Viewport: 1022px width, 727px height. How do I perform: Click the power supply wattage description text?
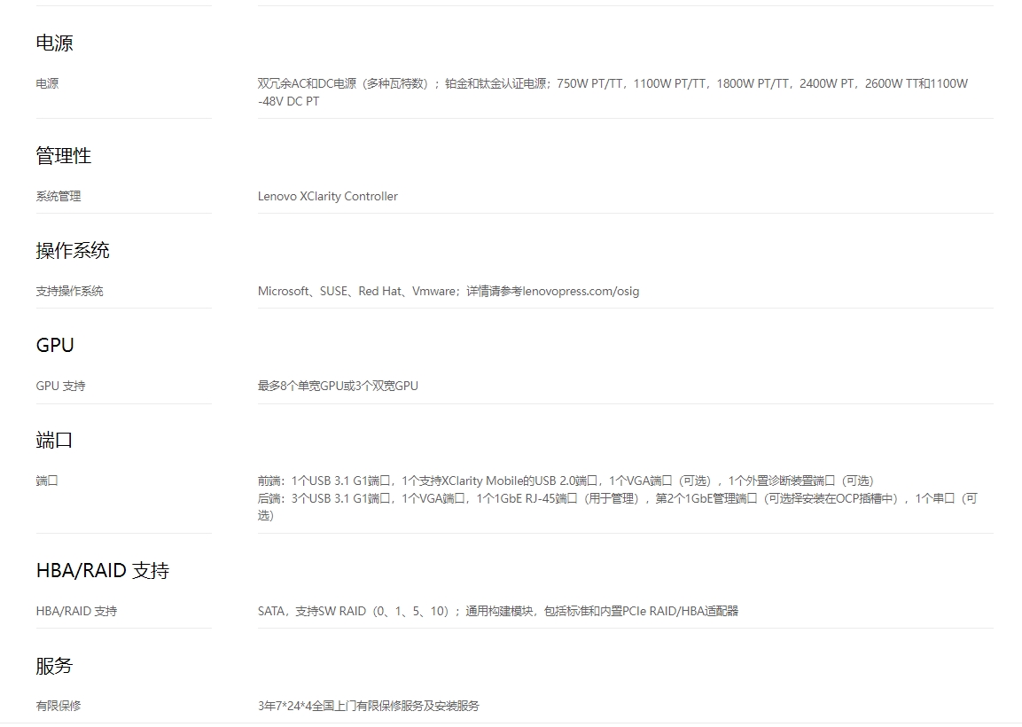tap(612, 92)
